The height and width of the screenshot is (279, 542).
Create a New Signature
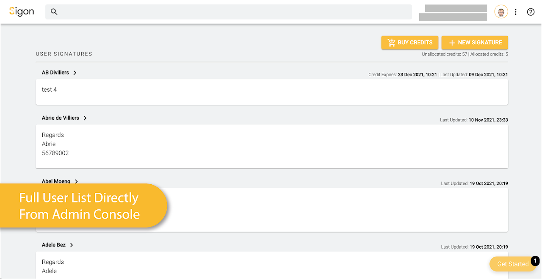(475, 43)
